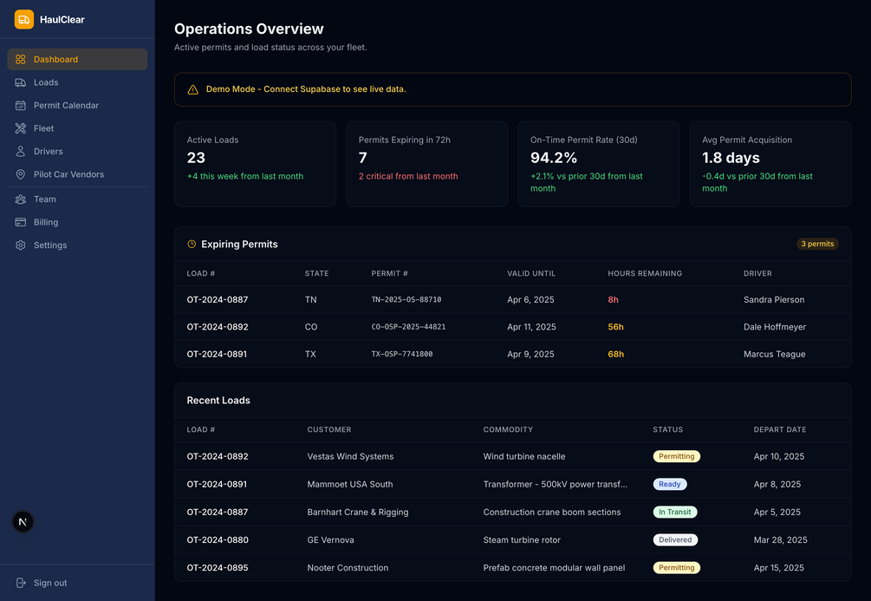Click the Permitting status for Vestas Wind Systems
Screen dimensions: 871x601
pyautogui.click(x=676, y=456)
